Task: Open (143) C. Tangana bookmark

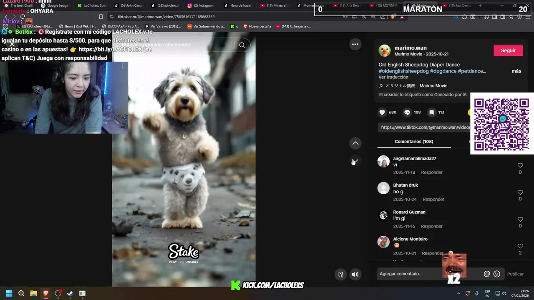Action: pos(293,26)
